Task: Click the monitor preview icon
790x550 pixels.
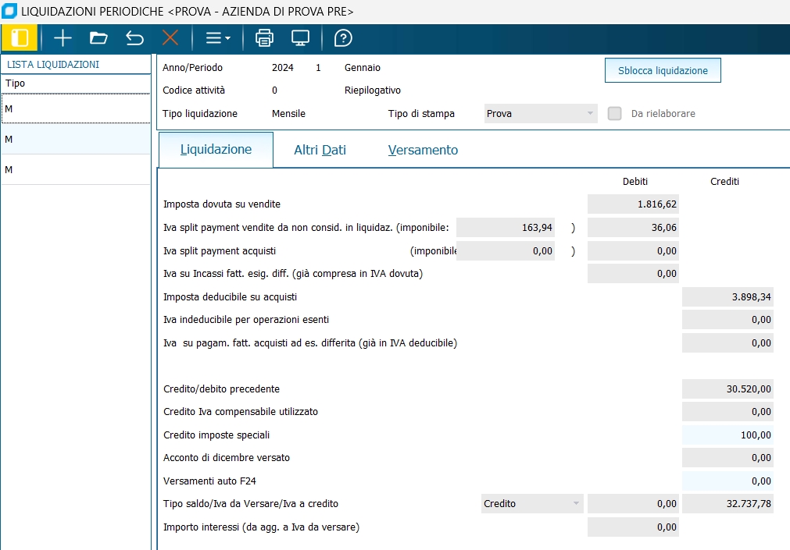Action: click(x=300, y=37)
